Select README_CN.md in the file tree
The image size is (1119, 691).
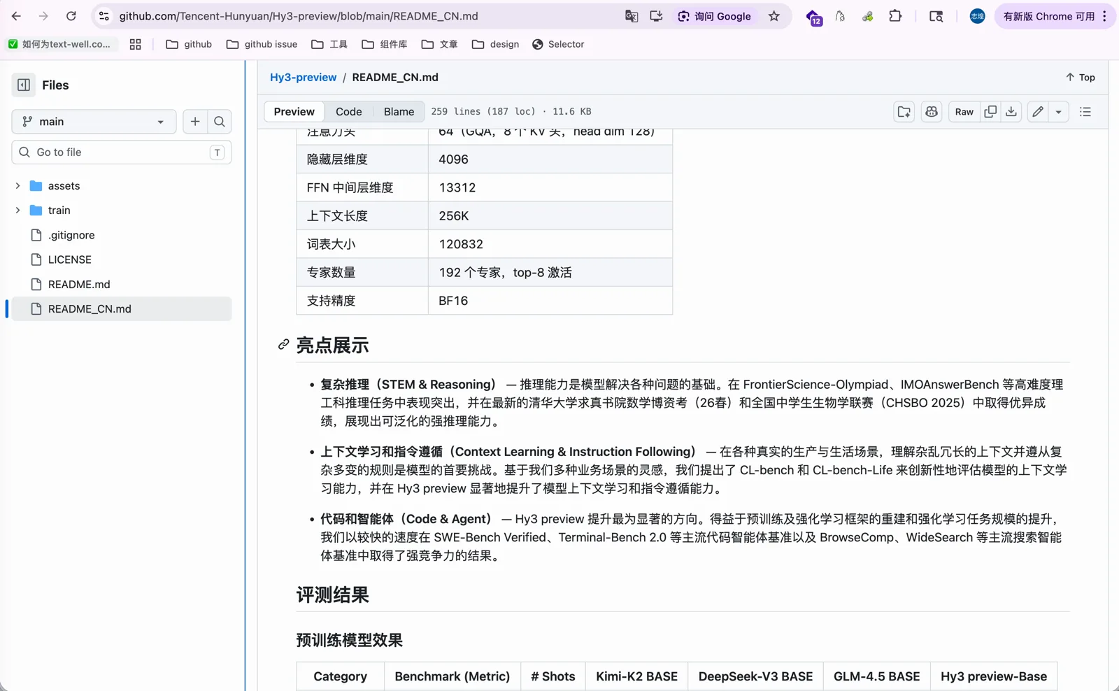point(122,309)
